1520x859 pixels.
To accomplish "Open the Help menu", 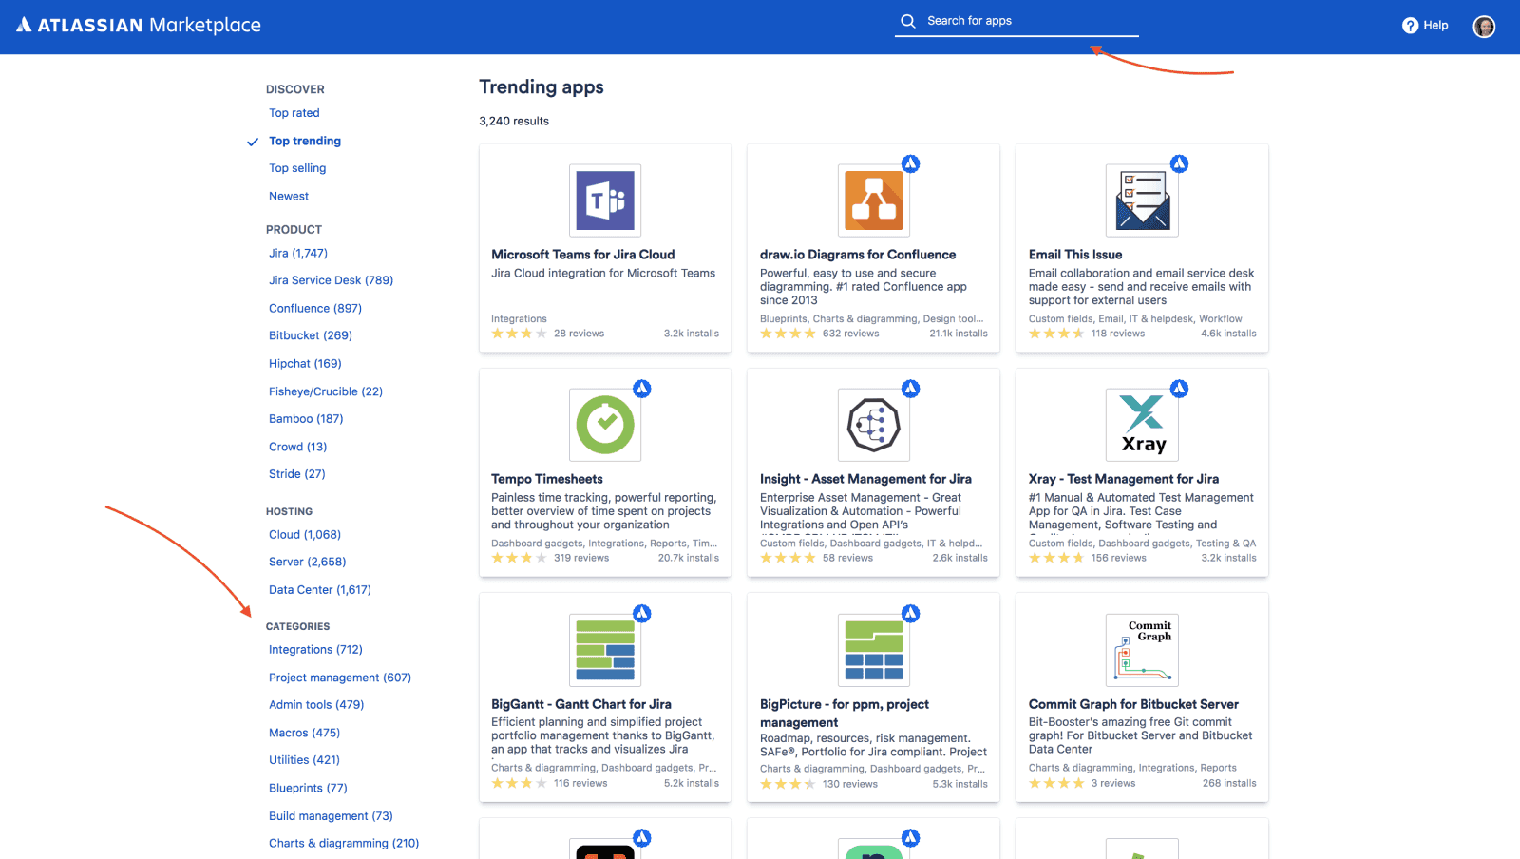I will (x=1425, y=26).
